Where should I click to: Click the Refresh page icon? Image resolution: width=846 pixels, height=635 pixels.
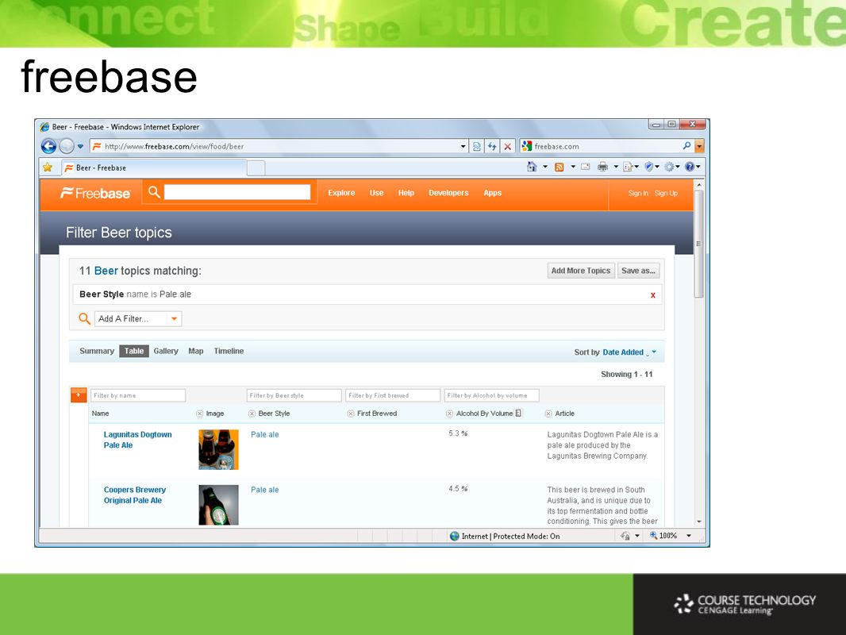pyautogui.click(x=492, y=146)
